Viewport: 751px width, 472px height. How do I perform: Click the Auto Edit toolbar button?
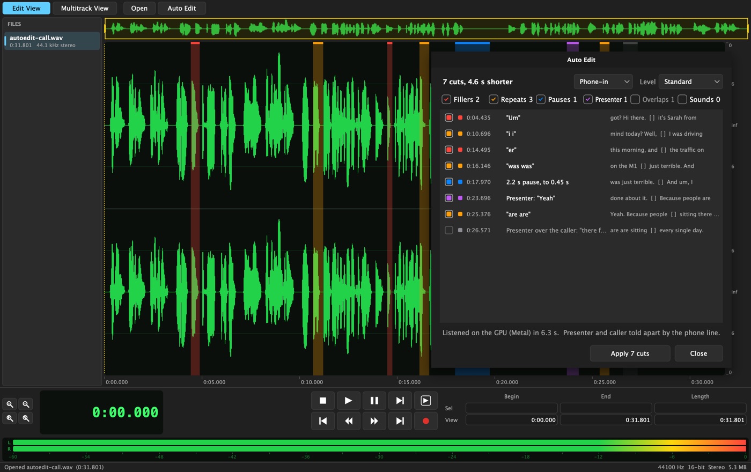182,8
